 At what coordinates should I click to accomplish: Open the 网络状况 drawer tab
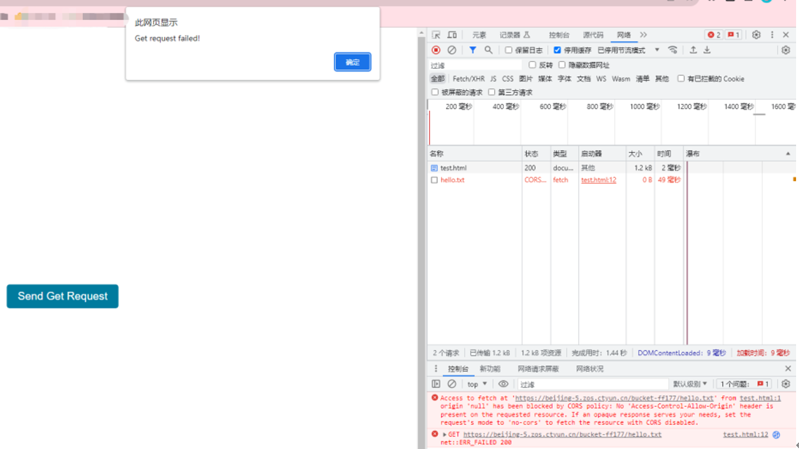coord(589,369)
